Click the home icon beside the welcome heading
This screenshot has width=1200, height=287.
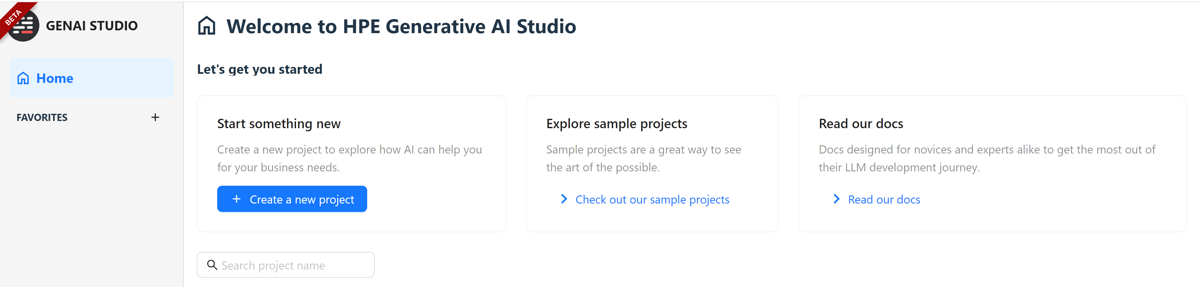[x=207, y=26]
